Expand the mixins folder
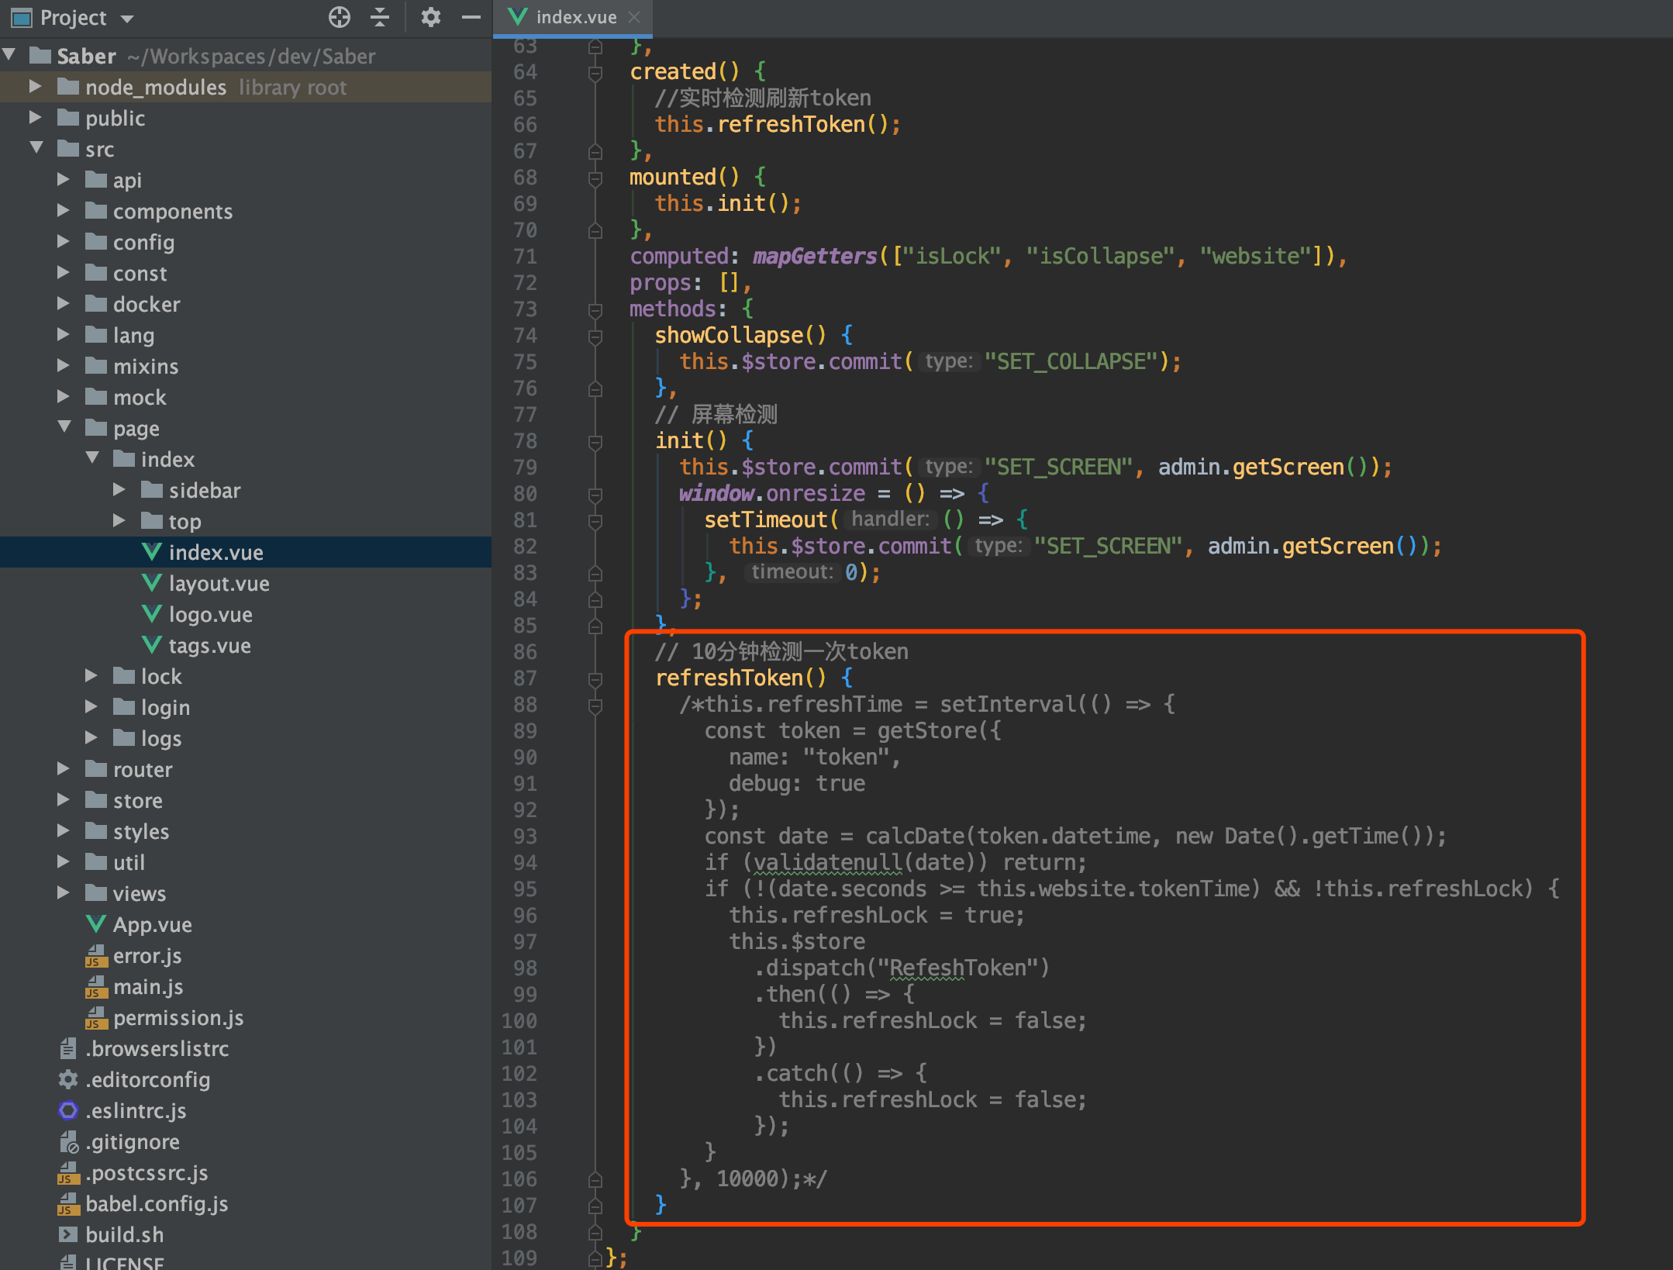The height and width of the screenshot is (1270, 1673). click(64, 366)
